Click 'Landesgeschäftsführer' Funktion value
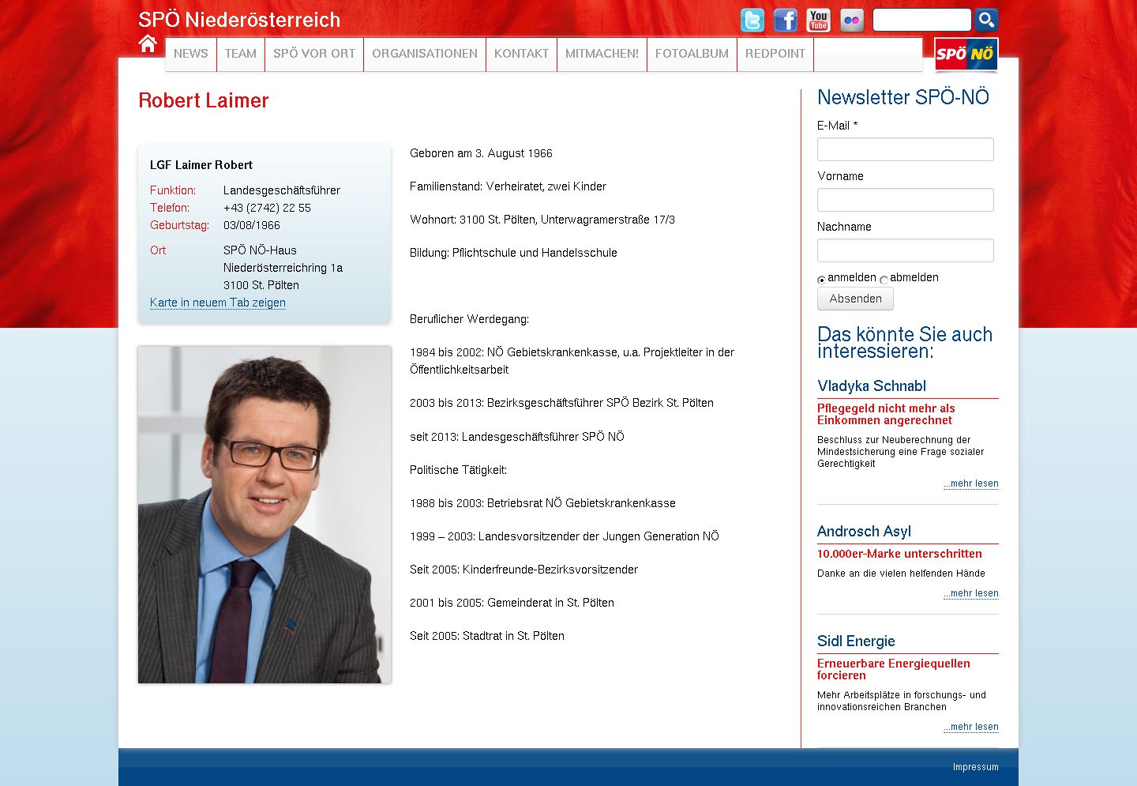This screenshot has height=786, width=1137. coord(282,190)
